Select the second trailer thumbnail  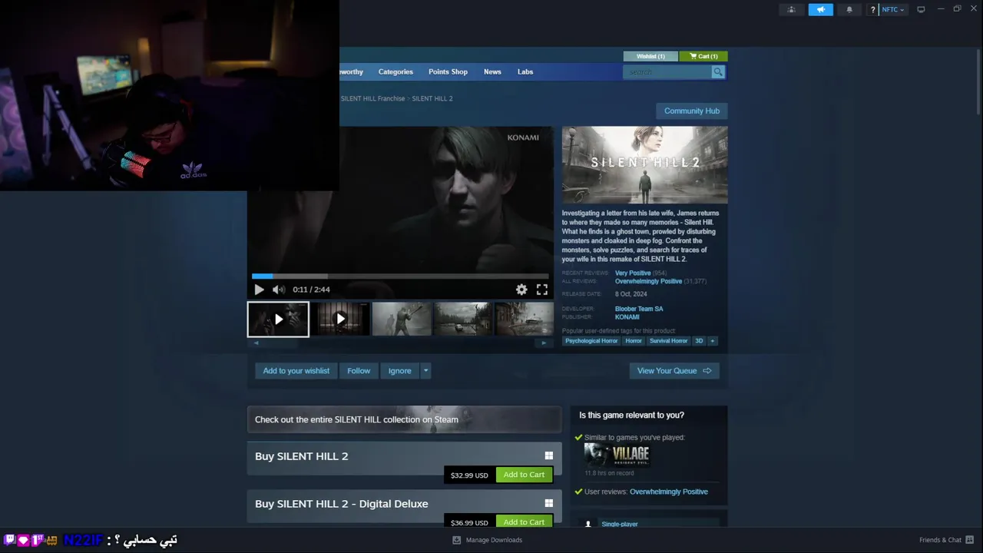(340, 319)
